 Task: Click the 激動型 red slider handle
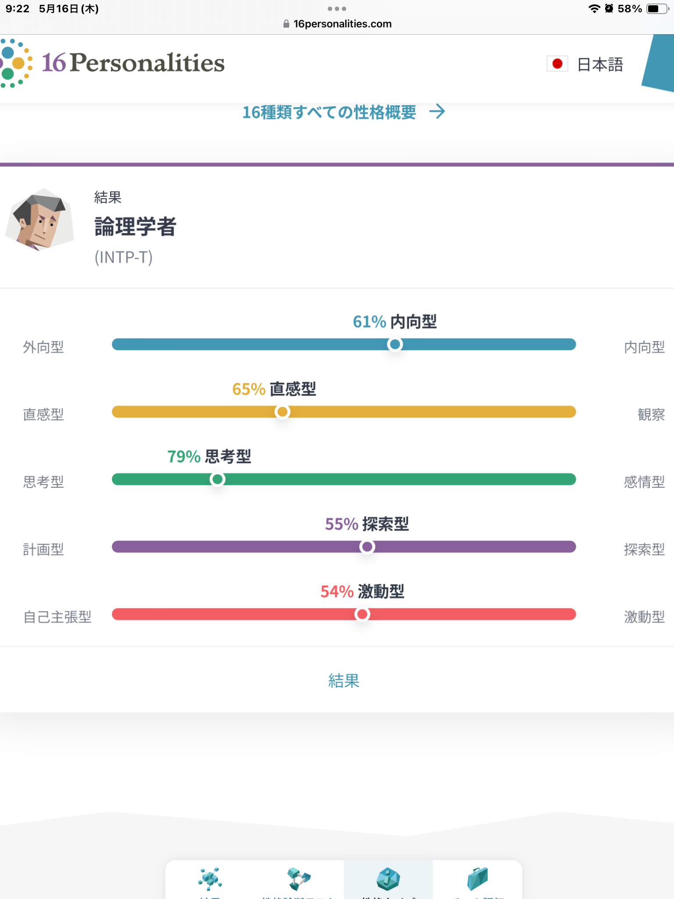[362, 614]
